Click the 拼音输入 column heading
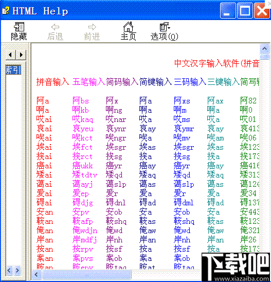Image resolution: width=271 pixels, height=282 pixels. coord(52,82)
